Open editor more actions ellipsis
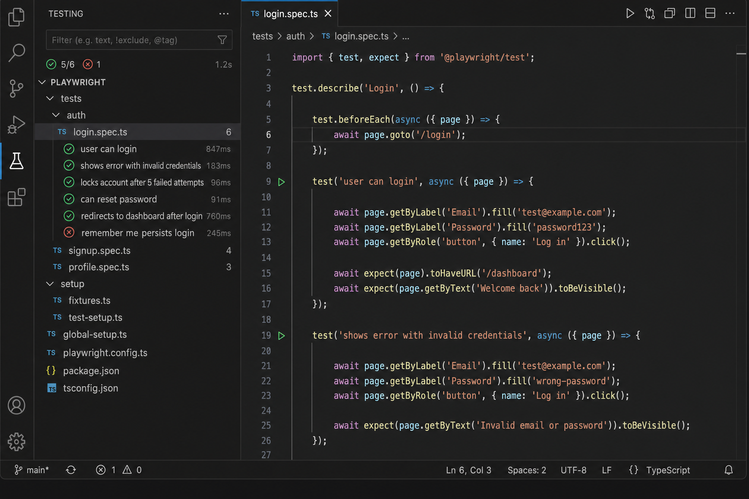Image resolution: width=749 pixels, height=499 pixels. click(x=730, y=13)
